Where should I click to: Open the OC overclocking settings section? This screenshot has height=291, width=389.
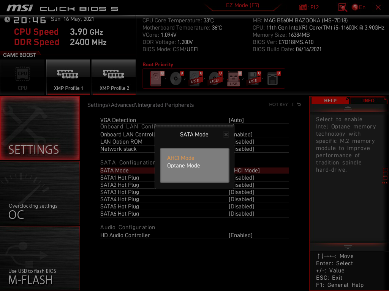pyautogui.click(x=40, y=193)
